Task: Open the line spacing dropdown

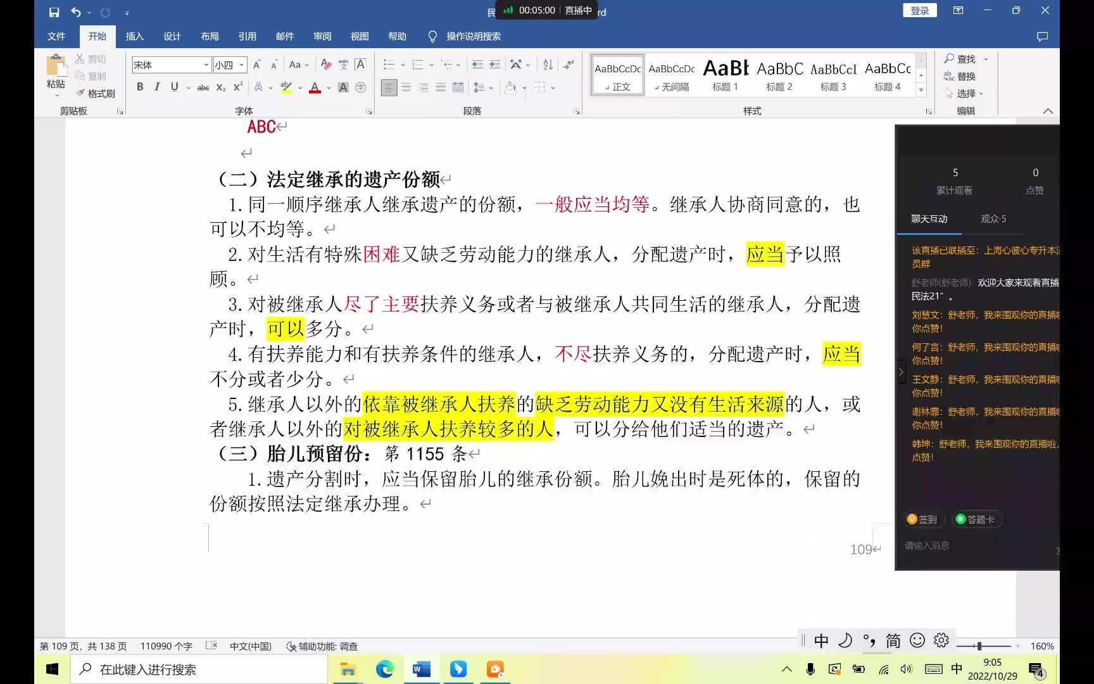Action: [x=482, y=87]
